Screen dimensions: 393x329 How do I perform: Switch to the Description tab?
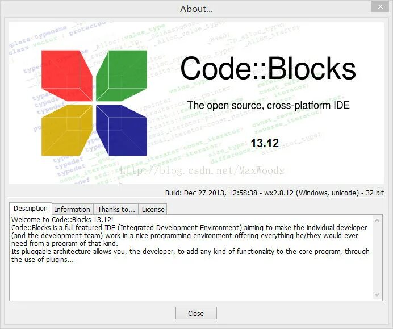tap(31, 209)
